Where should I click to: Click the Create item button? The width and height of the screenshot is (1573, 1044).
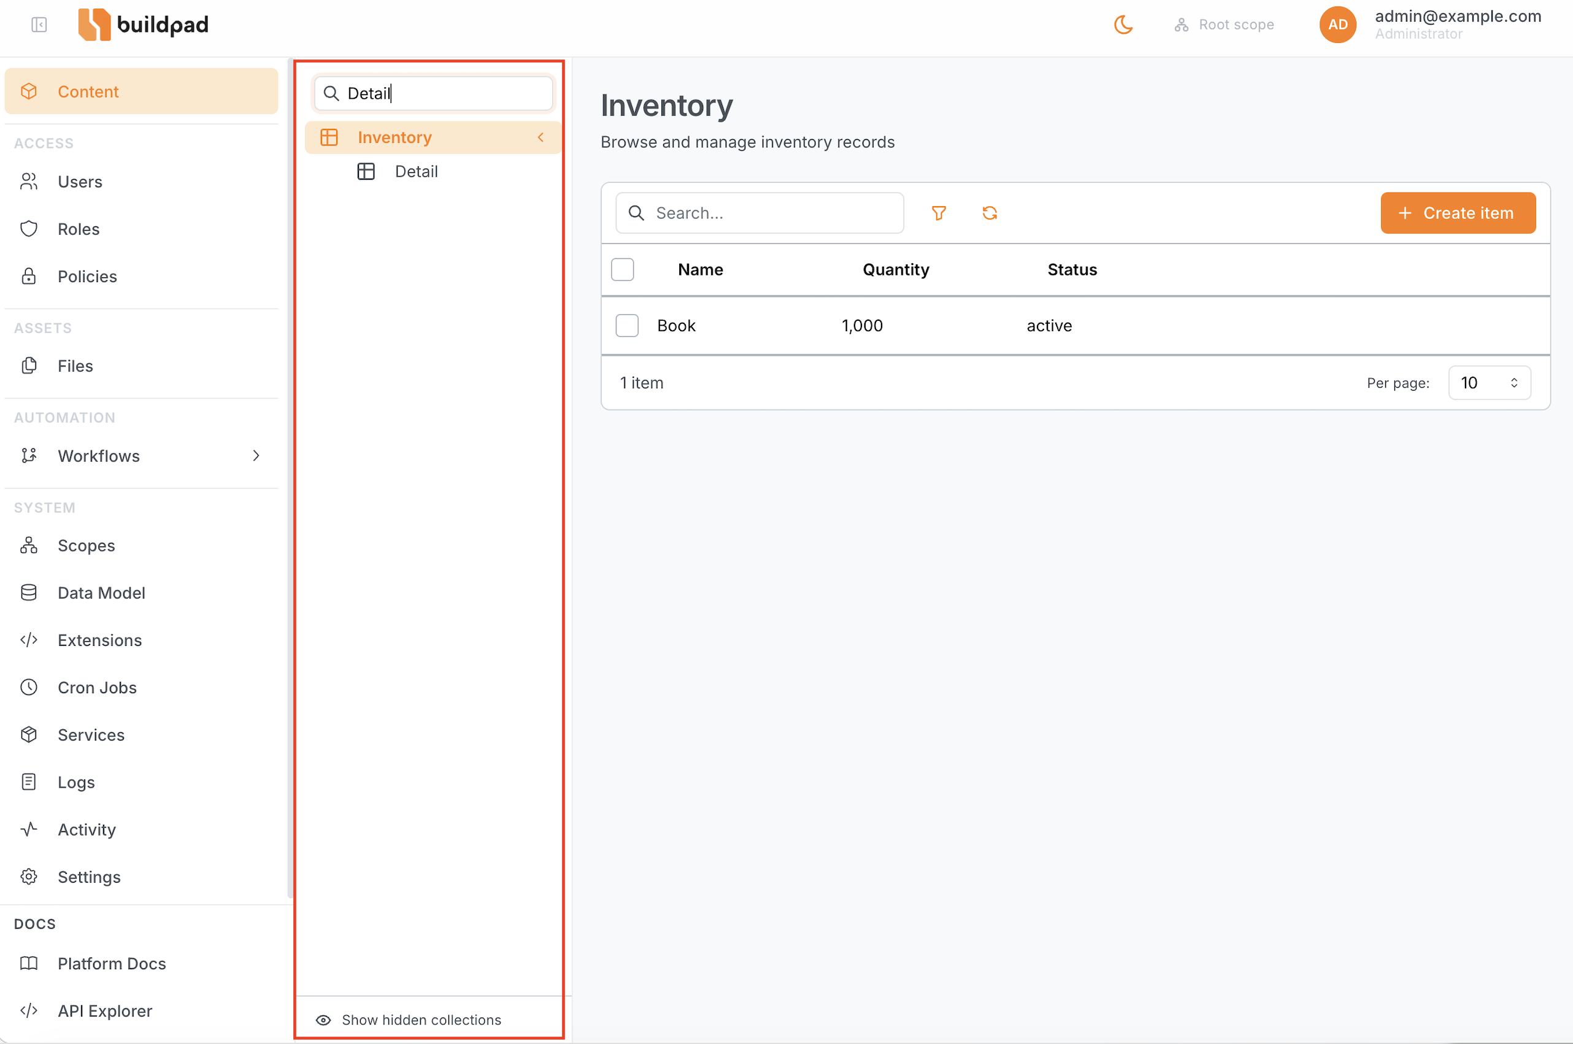[x=1458, y=213]
